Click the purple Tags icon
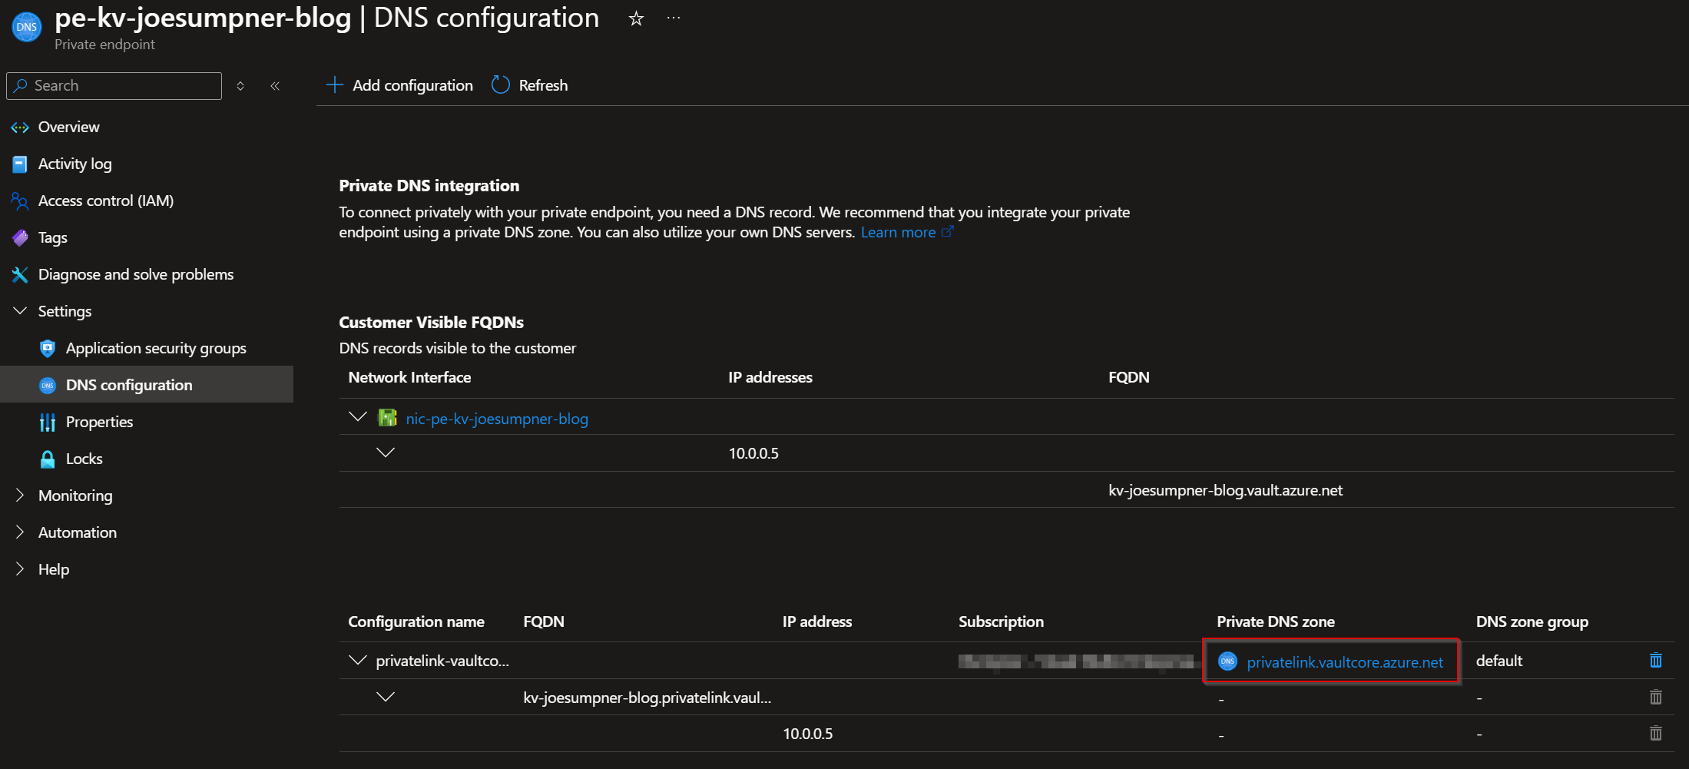Screen dimensions: 1689x769 [x=20, y=238]
